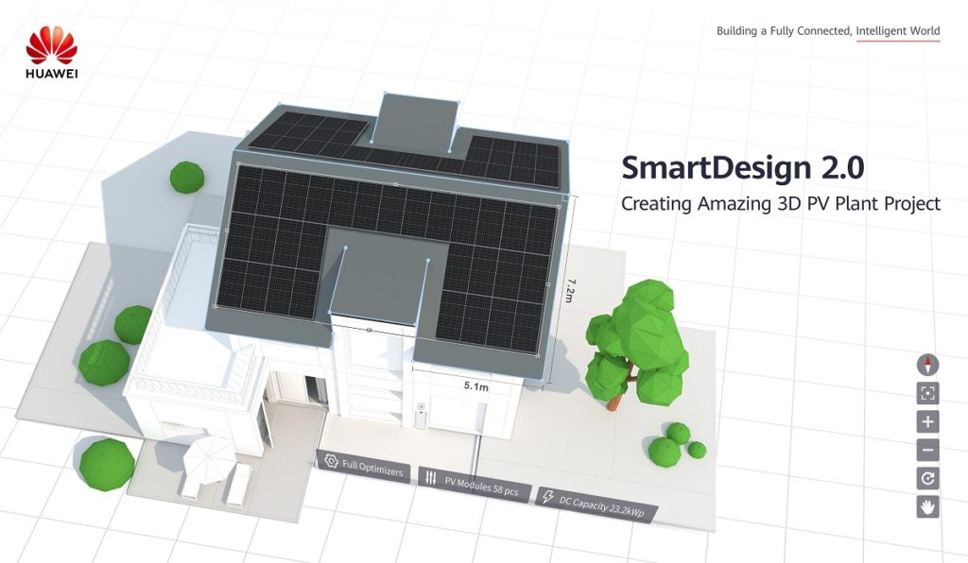This screenshot has width=968, height=563.
Task: Click the fit-to-view frame icon
Action: tap(928, 393)
